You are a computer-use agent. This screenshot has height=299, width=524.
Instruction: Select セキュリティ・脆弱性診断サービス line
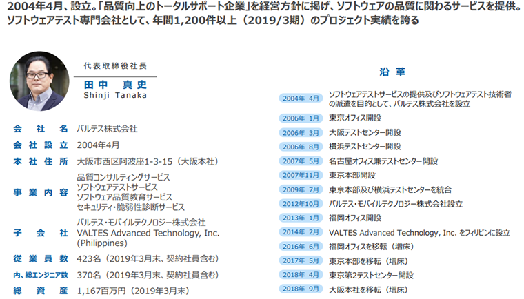131,207
